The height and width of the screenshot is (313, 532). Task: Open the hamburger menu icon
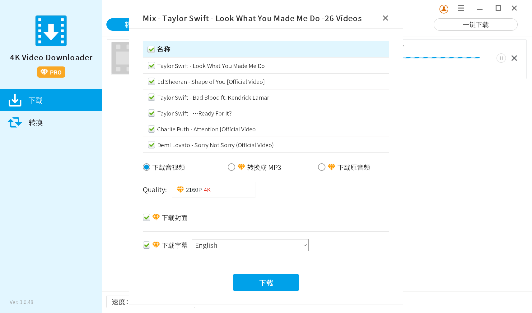461,8
